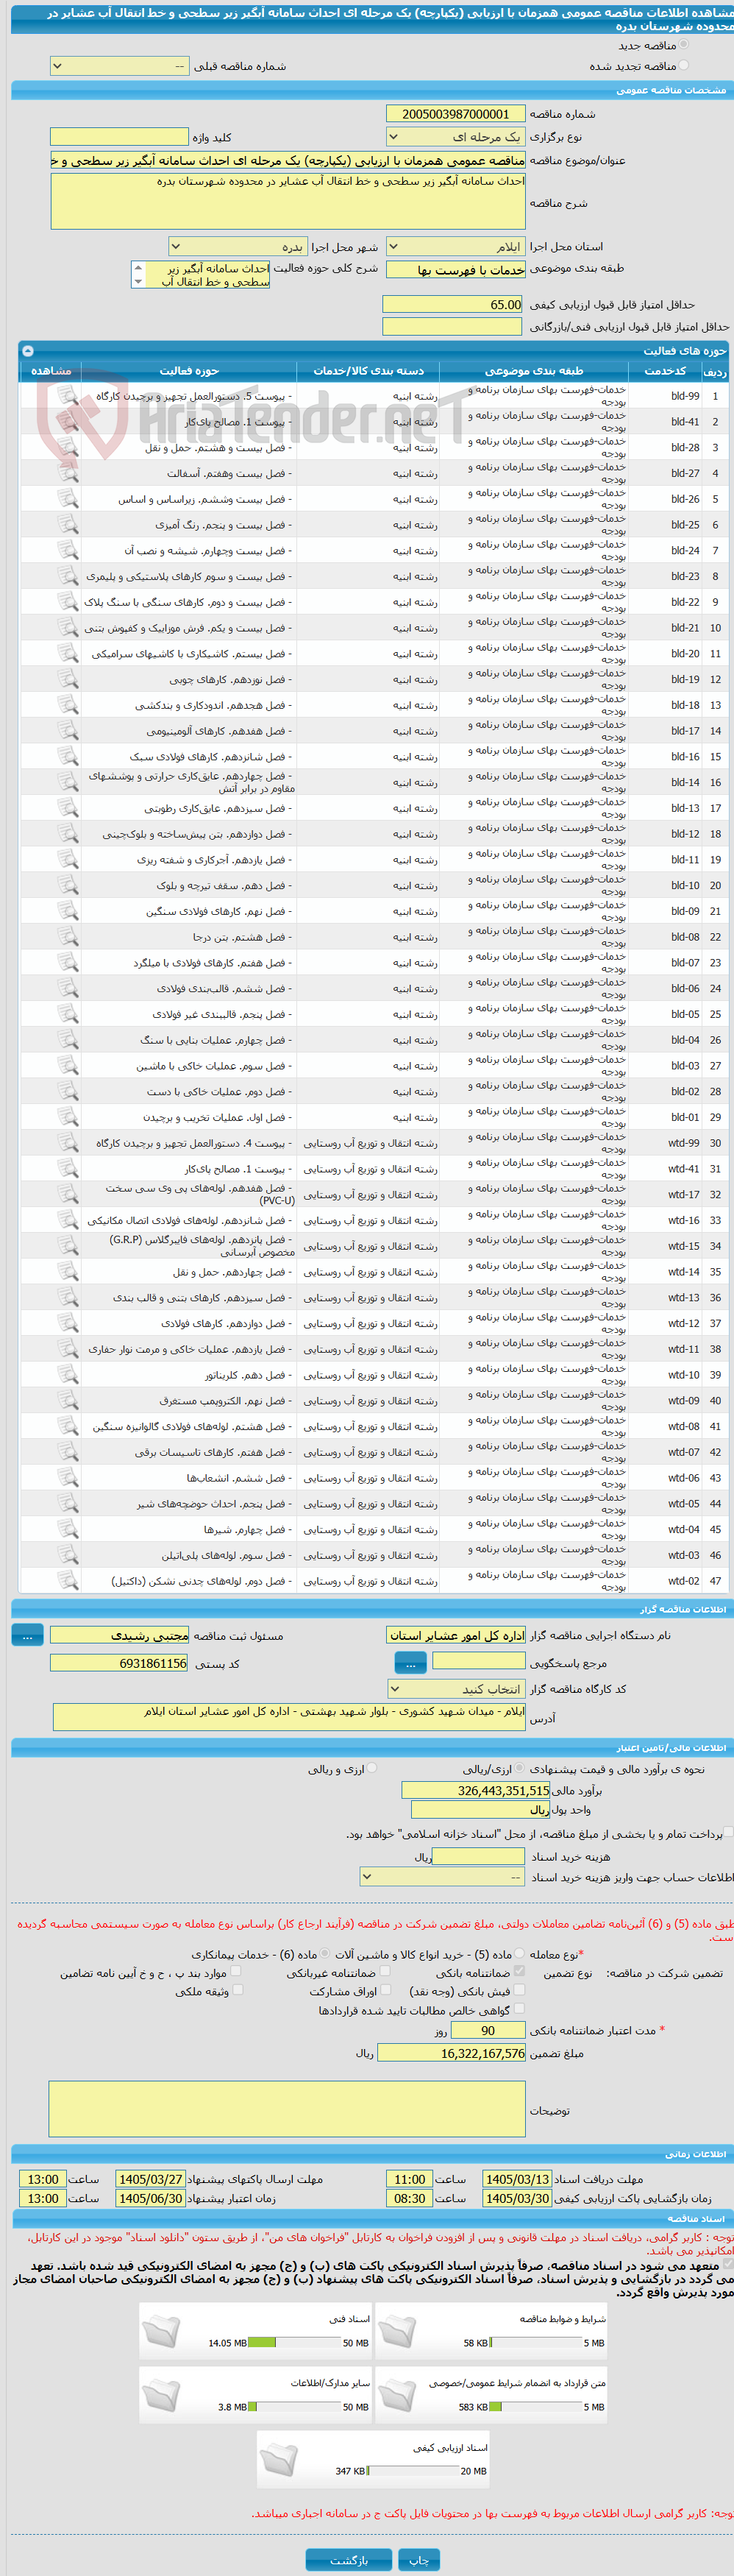Open view icon for row bld-20

tap(67, 654)
